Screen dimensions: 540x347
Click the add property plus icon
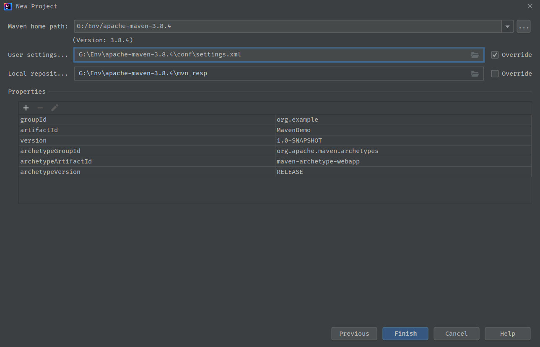[26, 108]
